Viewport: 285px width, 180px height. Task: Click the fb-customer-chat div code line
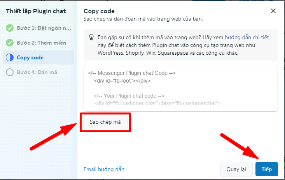pyautogui.click(x=157, y=103)
